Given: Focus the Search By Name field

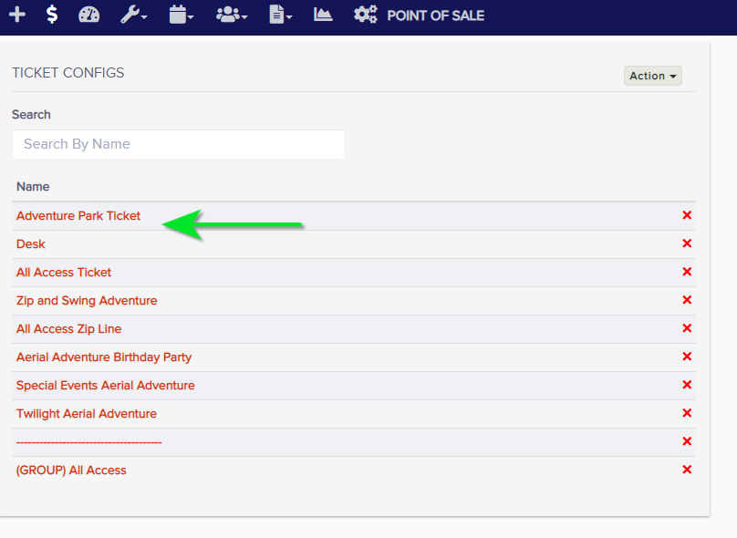Looking at the screenshot, I should click(178, 144).
